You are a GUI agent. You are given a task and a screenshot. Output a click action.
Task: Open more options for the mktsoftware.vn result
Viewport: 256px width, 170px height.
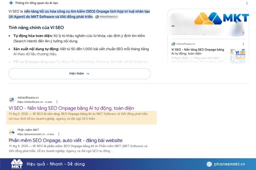57,102
